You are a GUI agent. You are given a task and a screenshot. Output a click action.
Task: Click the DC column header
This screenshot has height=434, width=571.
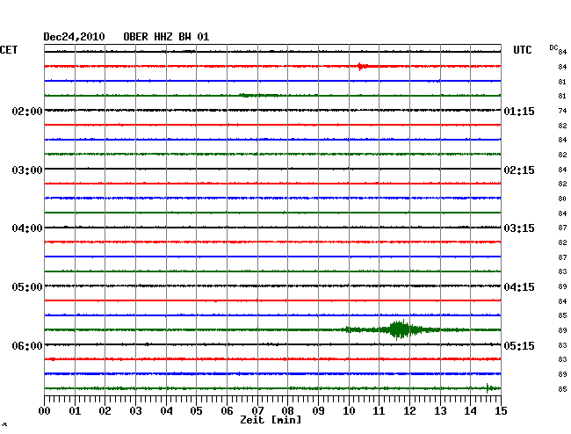(553, 47)
